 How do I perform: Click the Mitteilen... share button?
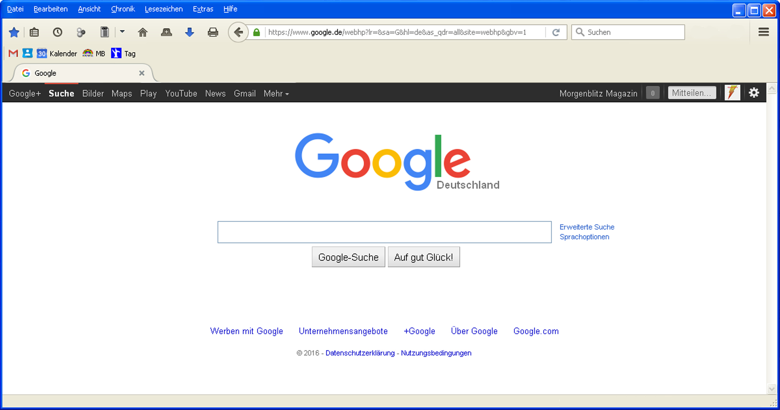[692, 93]
